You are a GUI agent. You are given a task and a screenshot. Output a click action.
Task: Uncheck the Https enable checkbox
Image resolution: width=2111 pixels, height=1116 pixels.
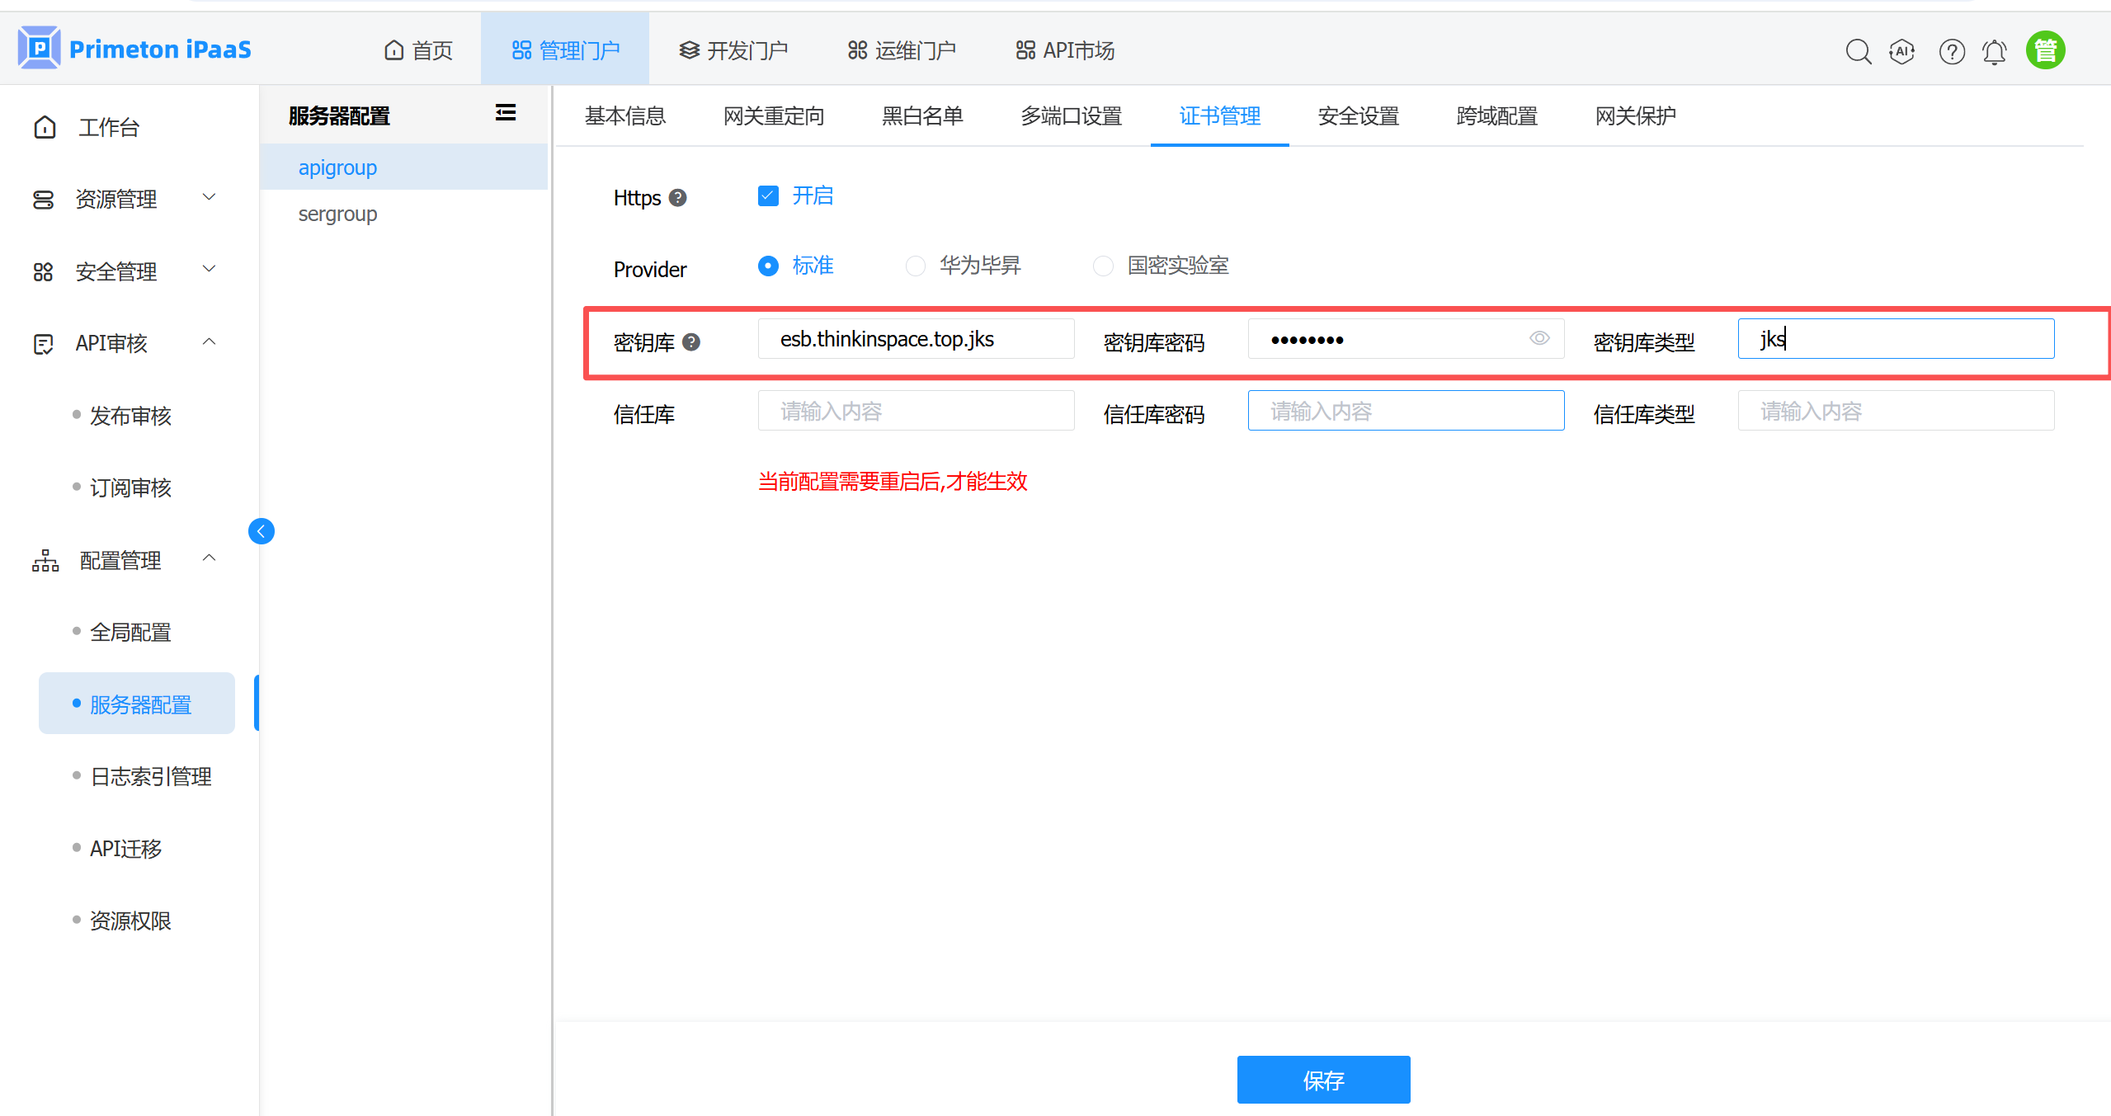click(x=767, y=195)
